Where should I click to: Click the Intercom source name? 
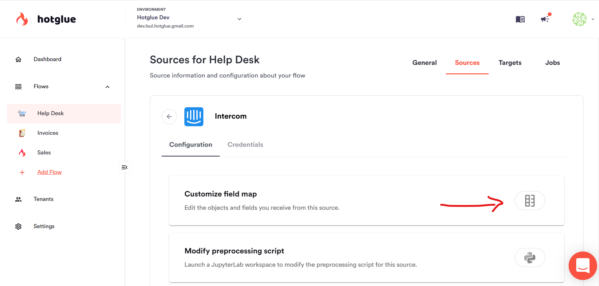231,116
